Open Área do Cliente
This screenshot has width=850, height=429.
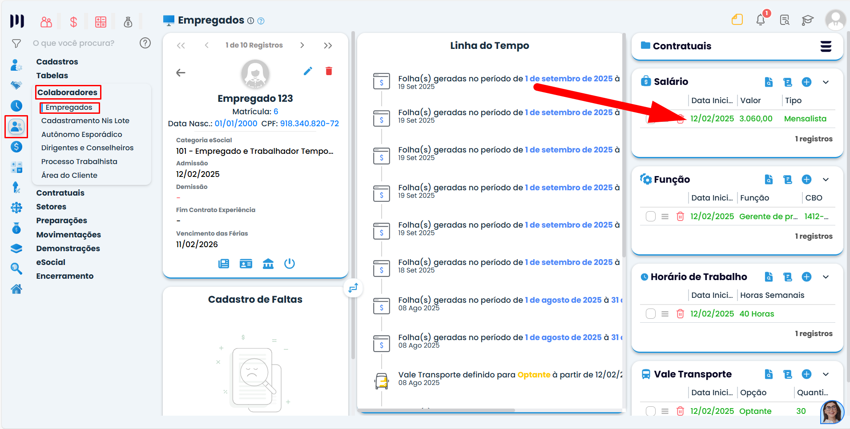[69, 175]
